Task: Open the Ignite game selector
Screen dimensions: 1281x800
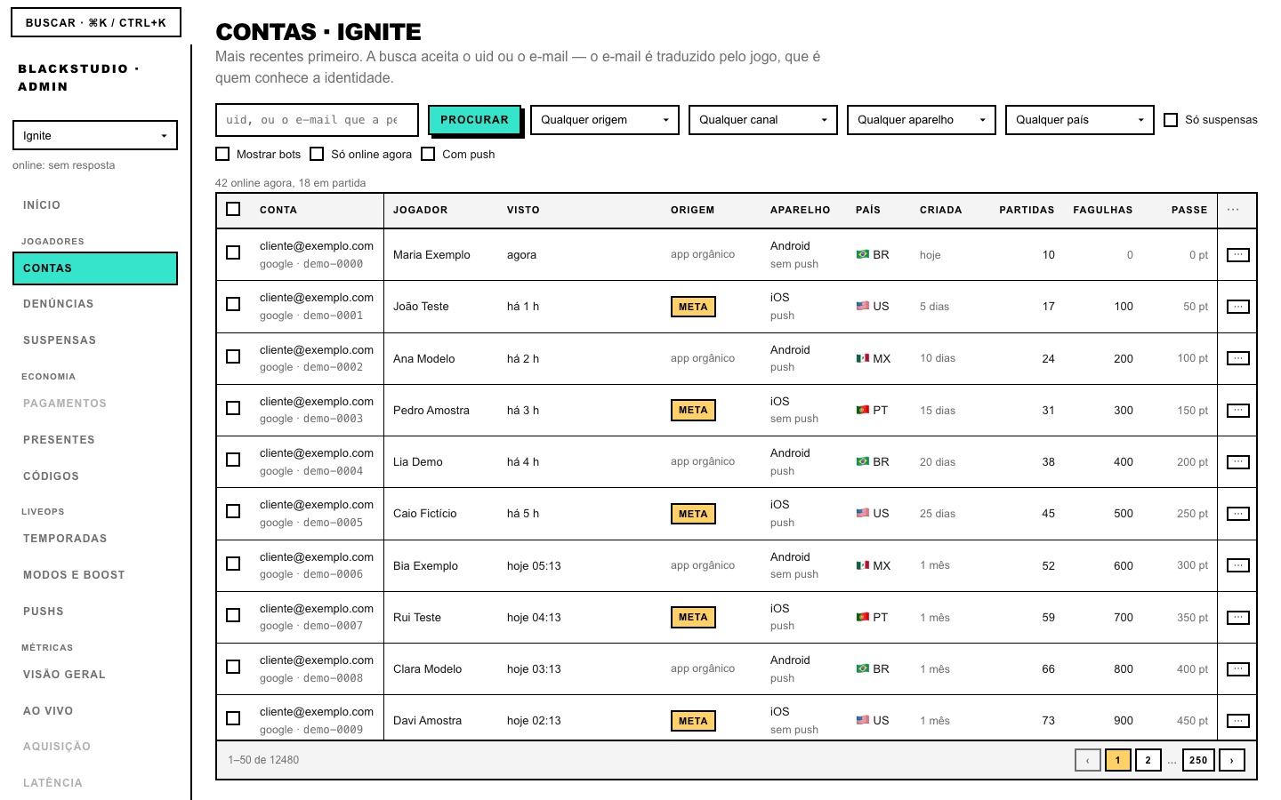Action: point(95,135)
